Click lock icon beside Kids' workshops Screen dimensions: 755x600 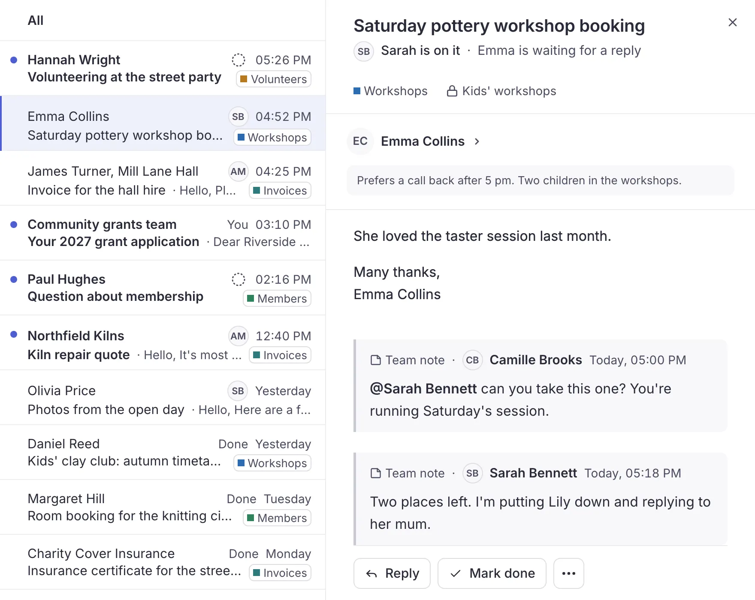tap(452, 91)
